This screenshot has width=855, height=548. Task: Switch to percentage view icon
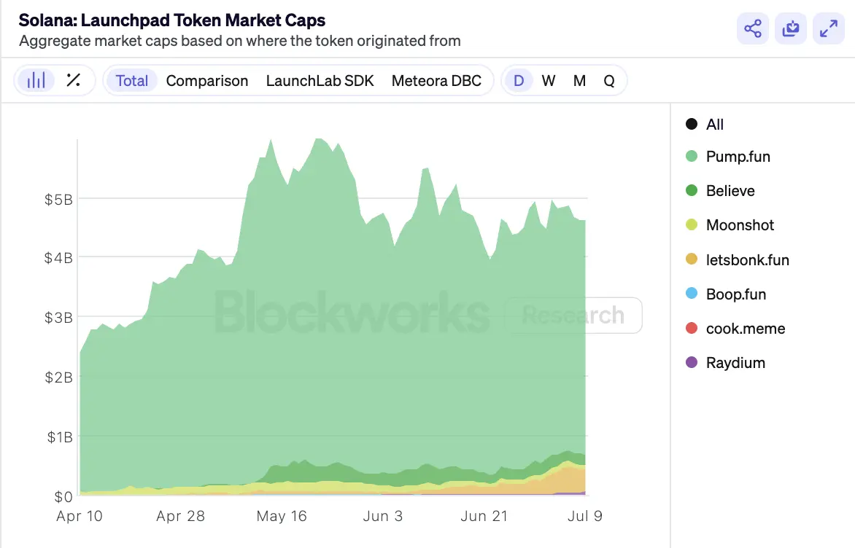pos(73,80)
